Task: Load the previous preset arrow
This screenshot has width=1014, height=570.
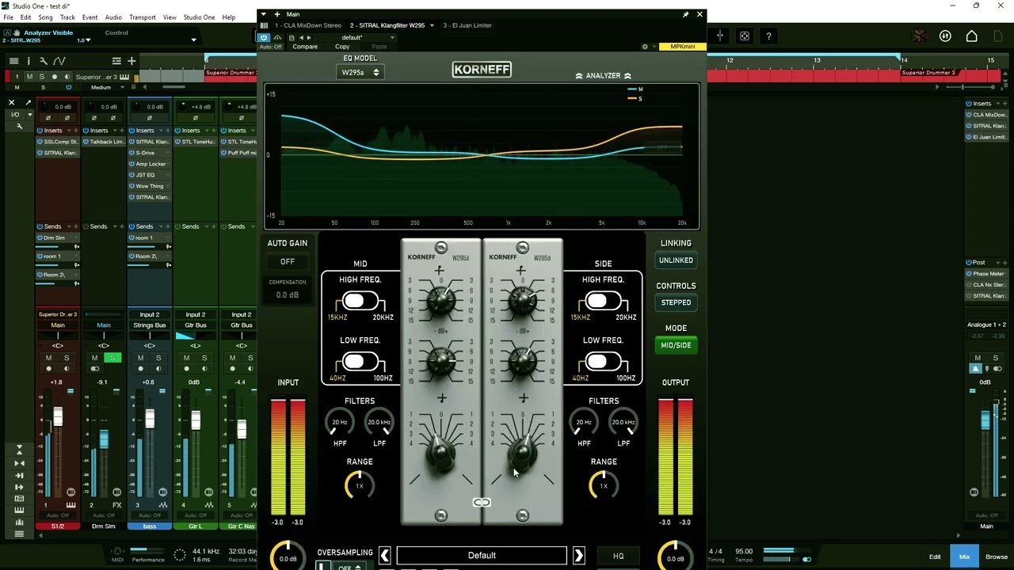Action: [384, 556]
